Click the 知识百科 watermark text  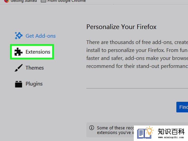click(x=171, y=131)
